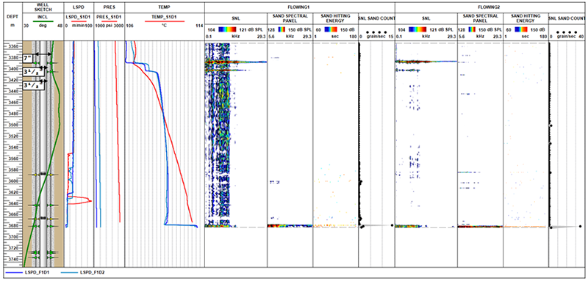This screenshot has width=588, height=281.
Task: Click the FLOWING1 SNL color scale bar
Action: point(227,29)
